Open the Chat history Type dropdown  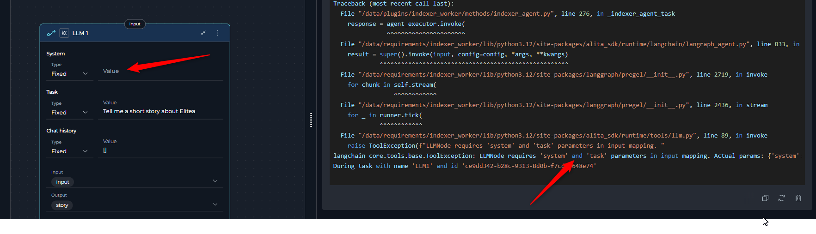pos(69,151)
